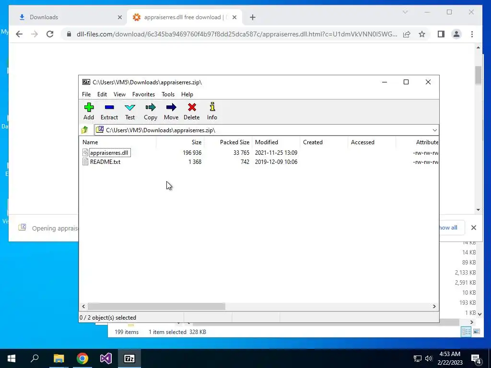491x368 pixels.
Task: Click the taskbar clock showing 4:53 AM
Action: click(450, 358)
